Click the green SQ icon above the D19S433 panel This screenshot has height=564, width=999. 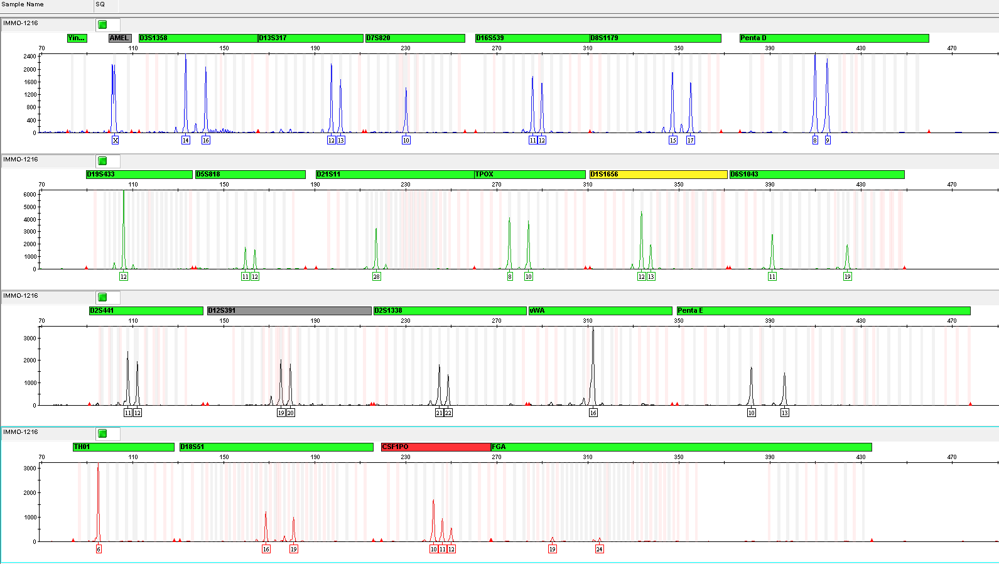(x=102, y=161)
